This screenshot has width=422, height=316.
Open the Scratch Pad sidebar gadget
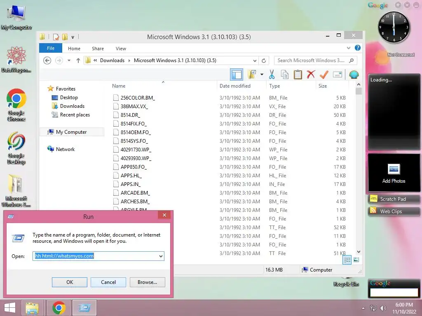tap(394, 199)
